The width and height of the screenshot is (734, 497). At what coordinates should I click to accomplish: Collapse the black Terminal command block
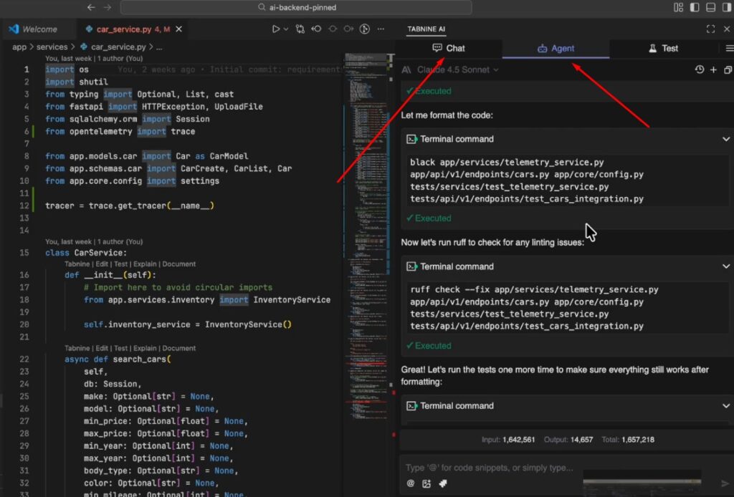point(726,139)
